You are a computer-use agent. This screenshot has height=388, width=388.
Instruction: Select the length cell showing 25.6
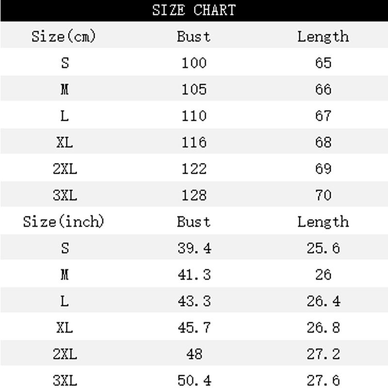click(x=323, y=248)
